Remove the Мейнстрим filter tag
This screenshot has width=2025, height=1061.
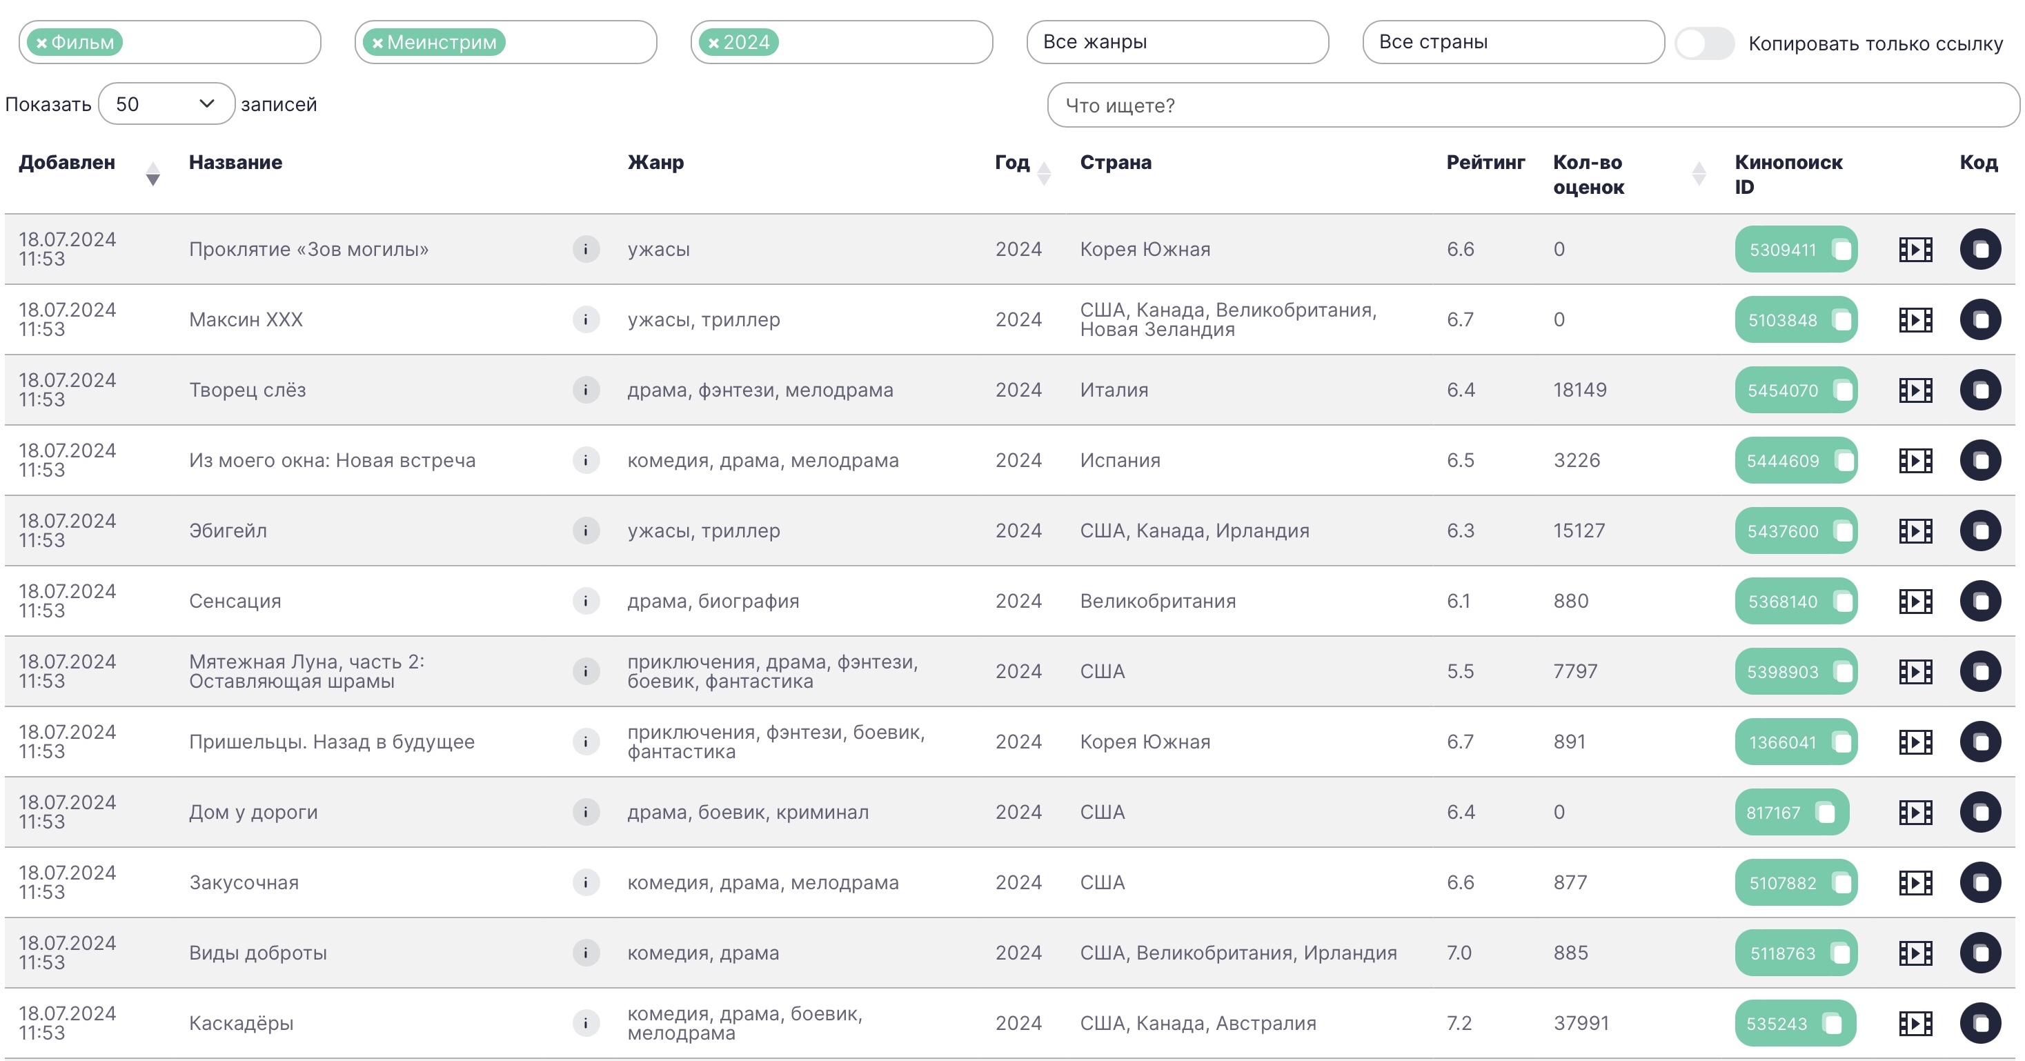pyautogui.click(x=377, y=43)
